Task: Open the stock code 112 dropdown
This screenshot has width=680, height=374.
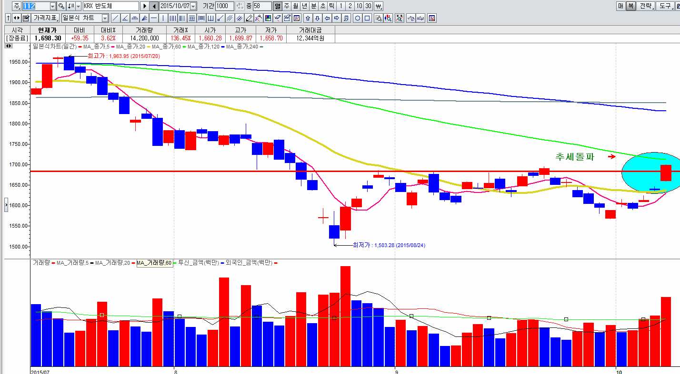Action: (52, 6)
